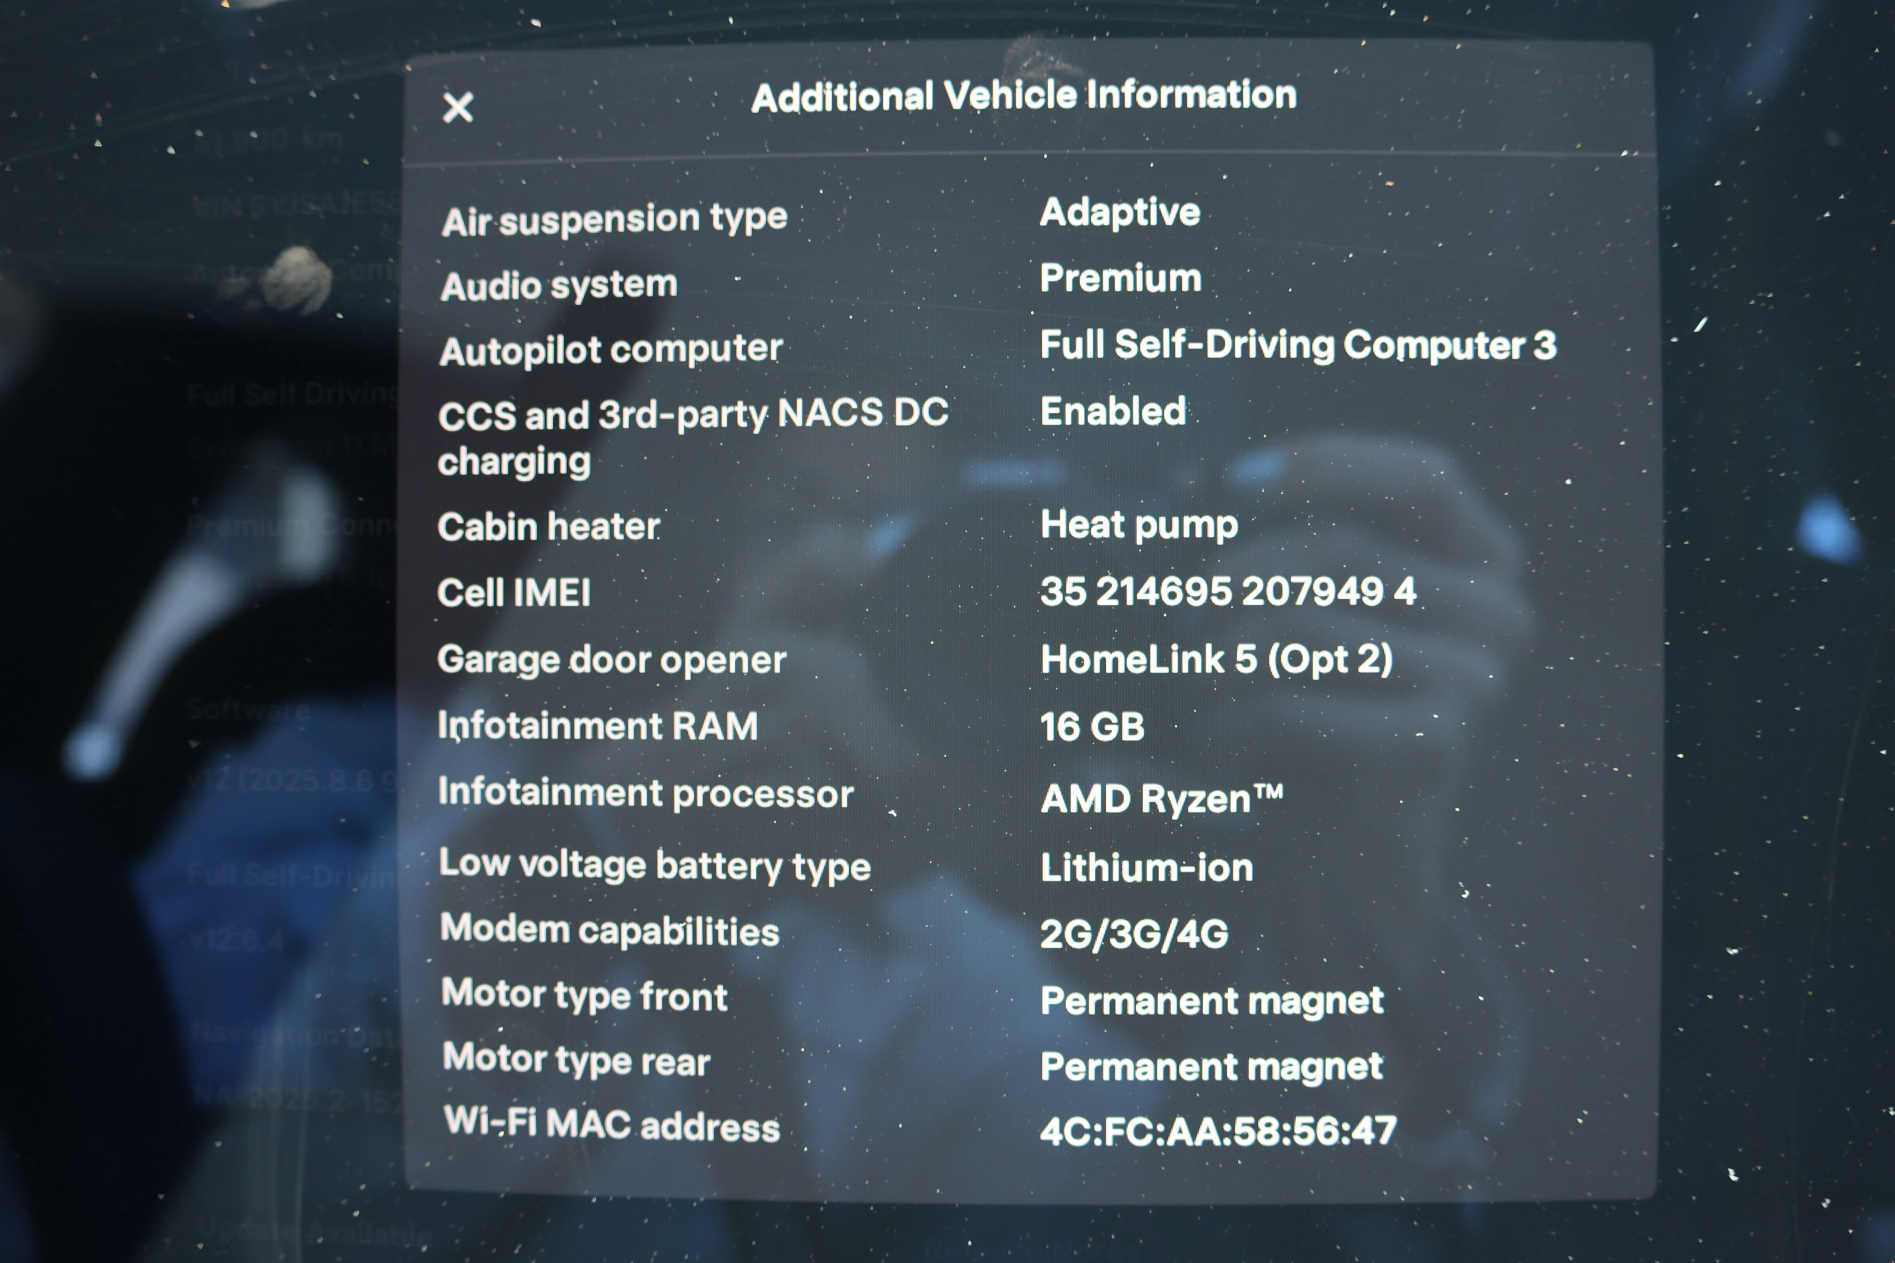Select the Air suspension type label
The image size is (1895, 1263).
tap(614, 219)
